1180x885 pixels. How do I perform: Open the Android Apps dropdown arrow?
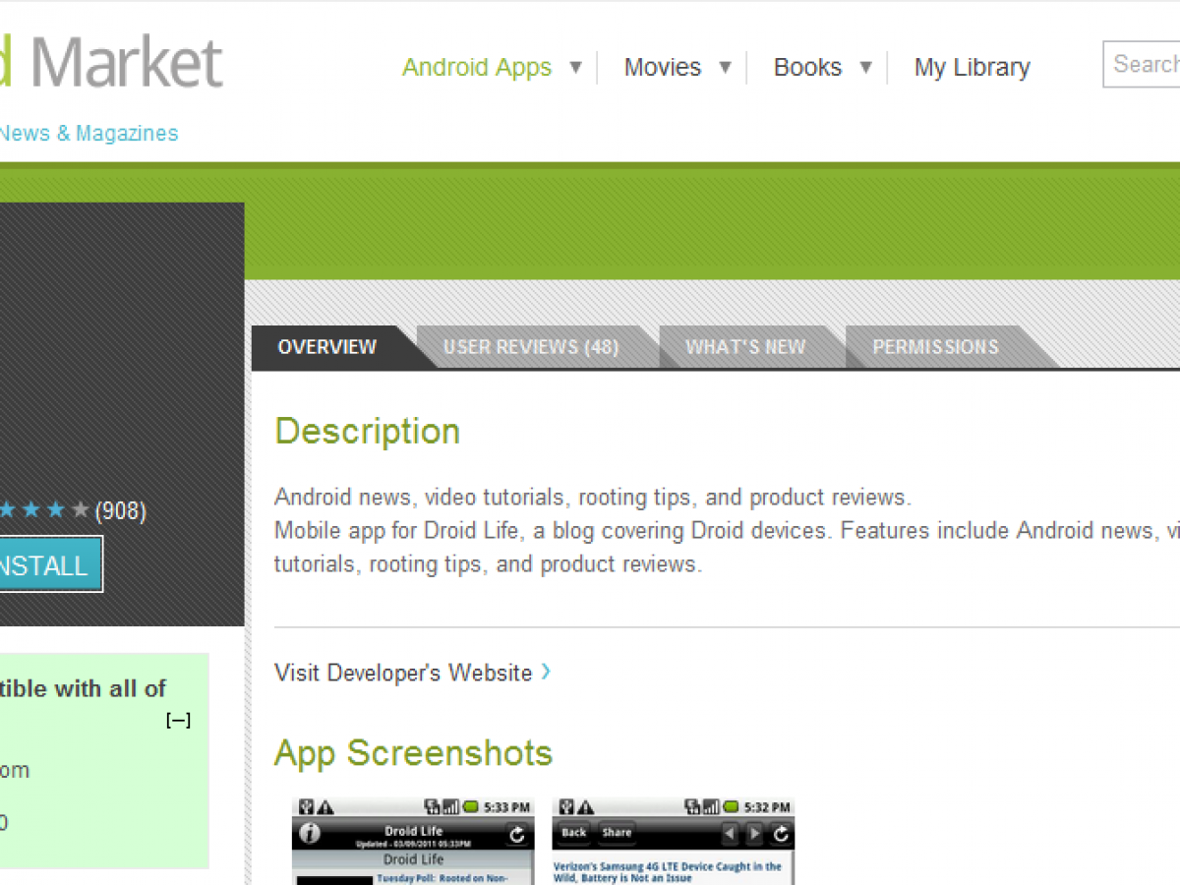pos(576,67)
